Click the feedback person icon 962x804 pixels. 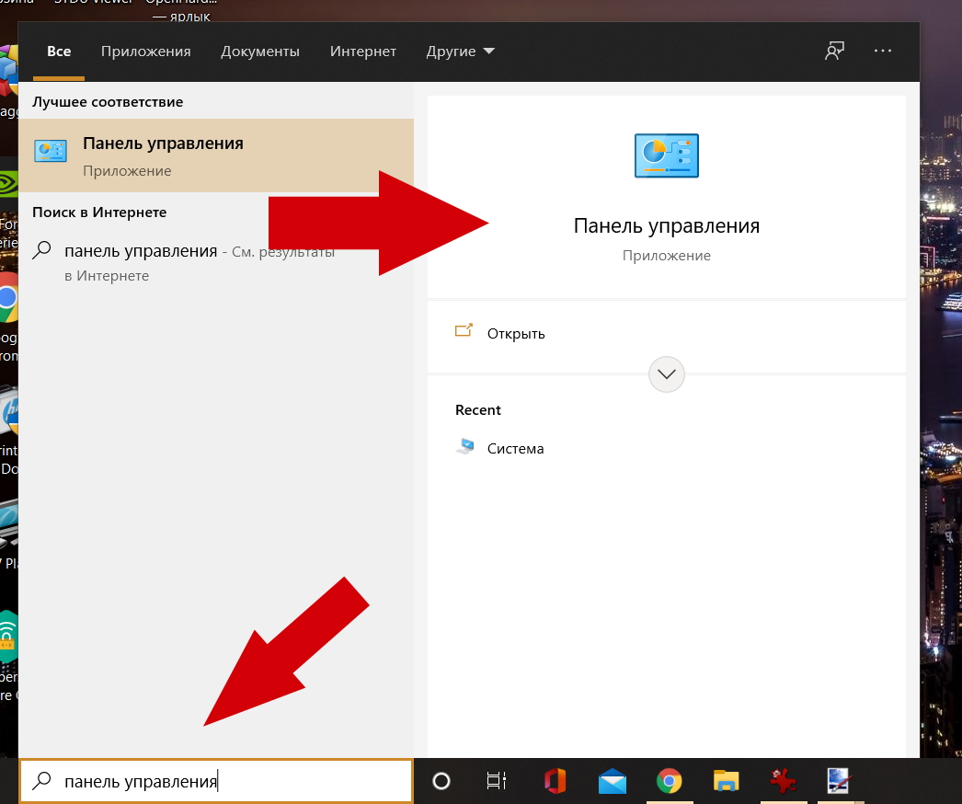pos(834,51)
